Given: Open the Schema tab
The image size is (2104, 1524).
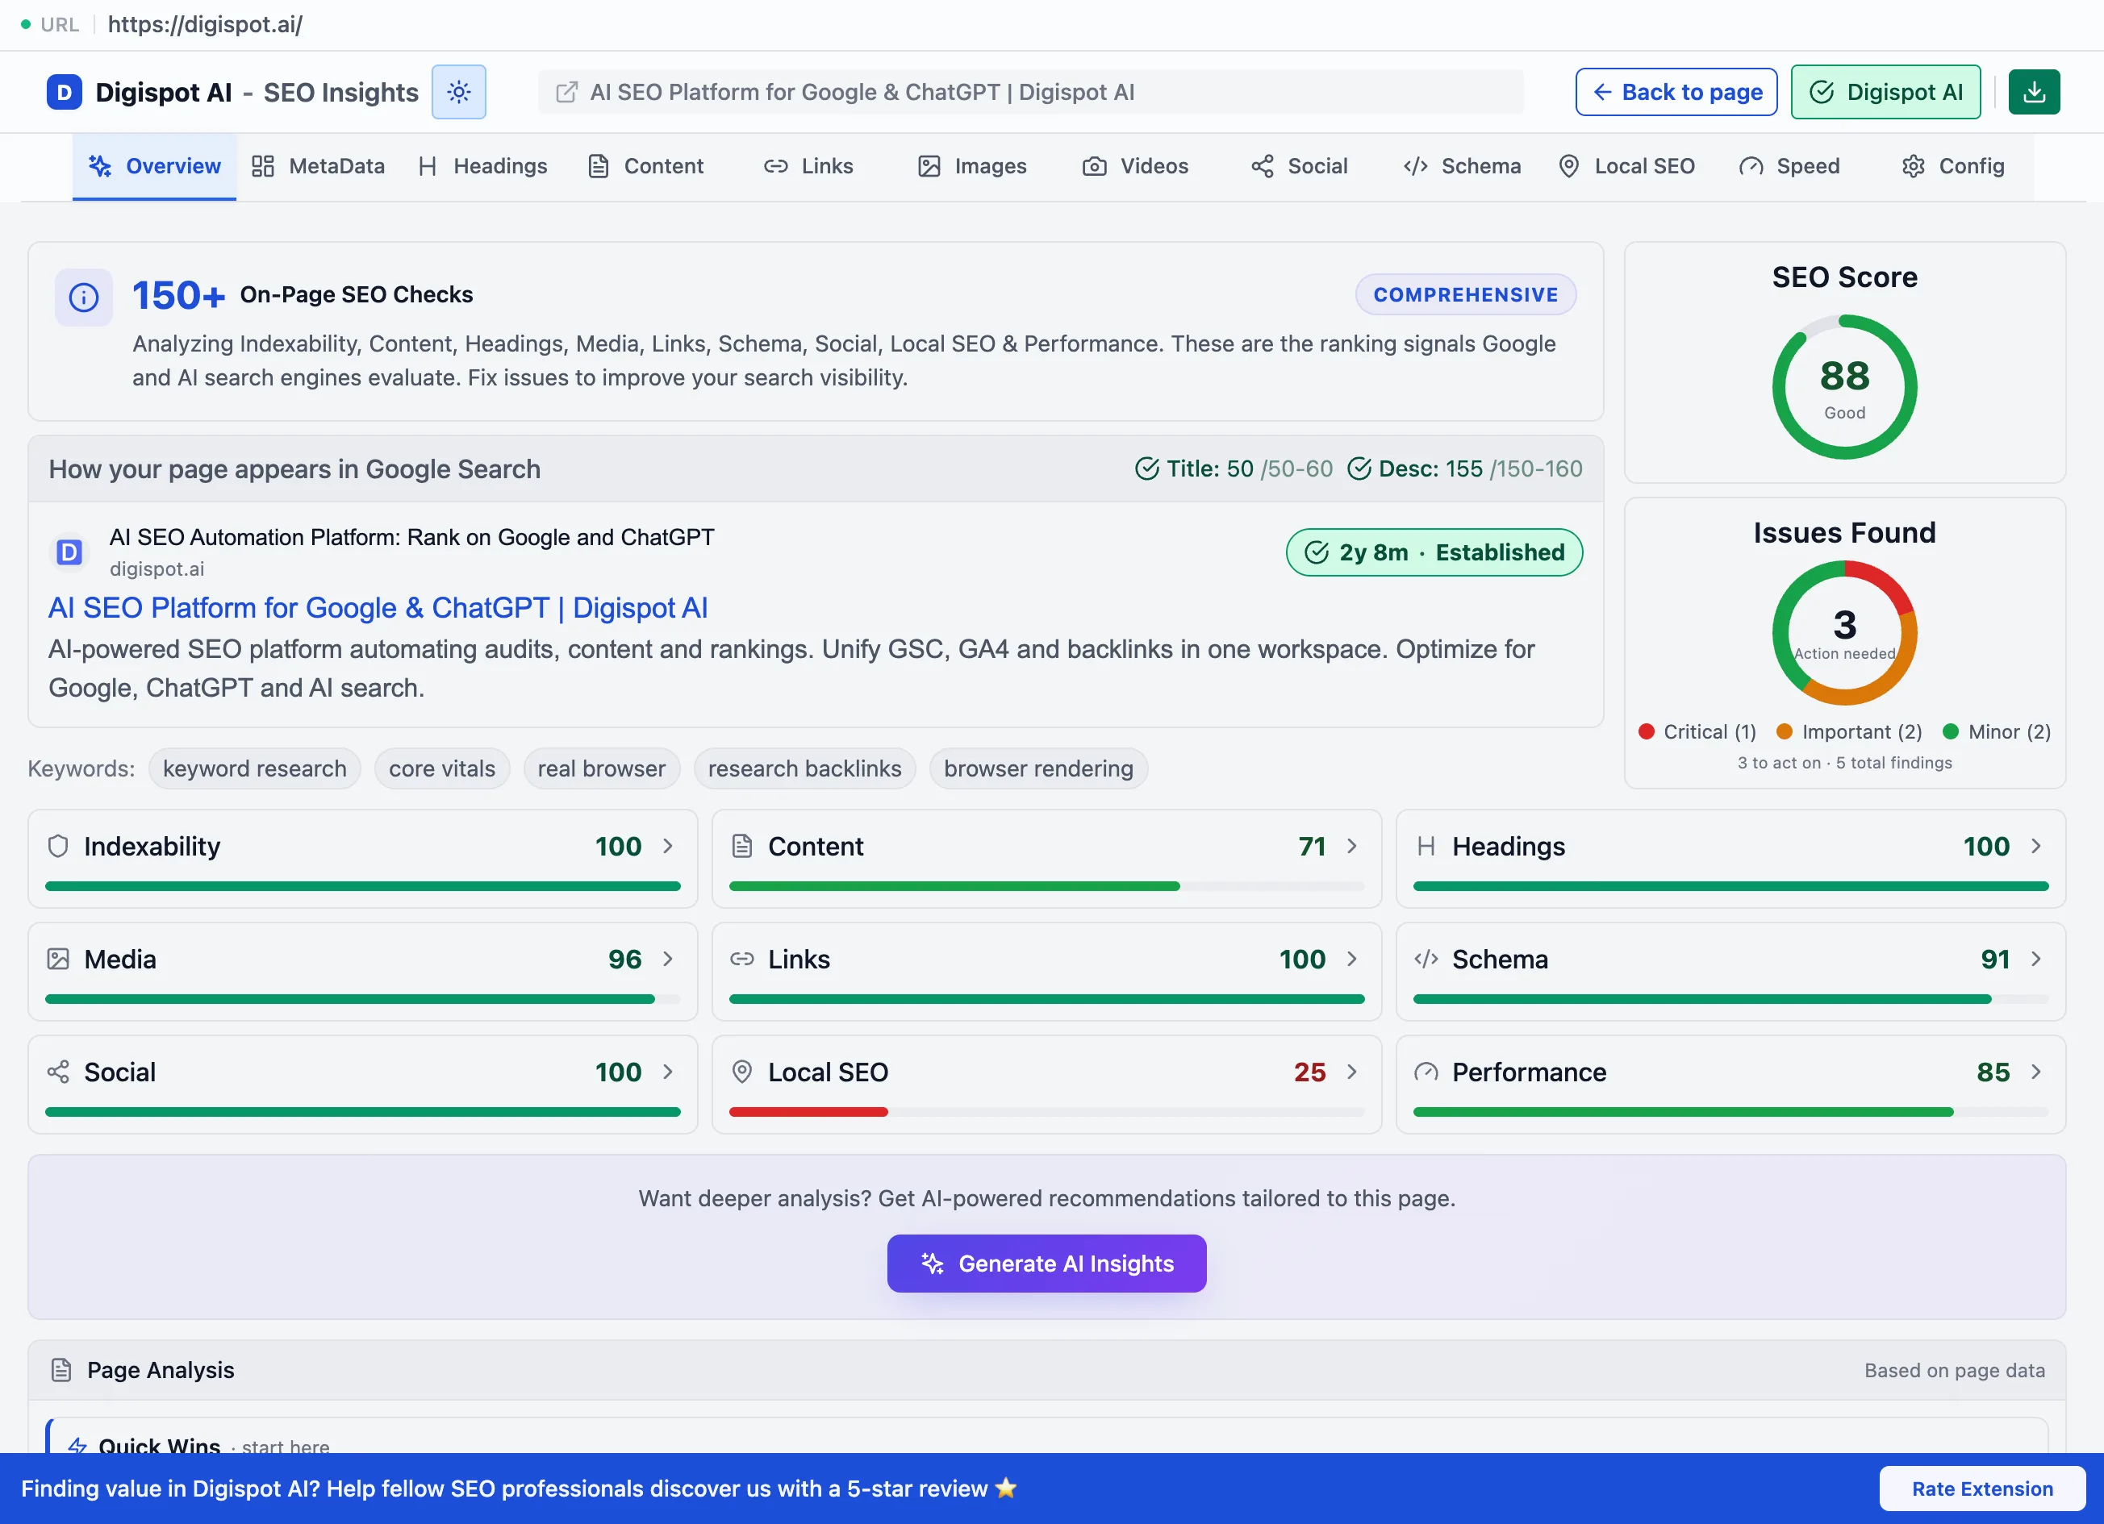Looking at the screenshot, I should pyautogui.click(x=1462, y=166).
